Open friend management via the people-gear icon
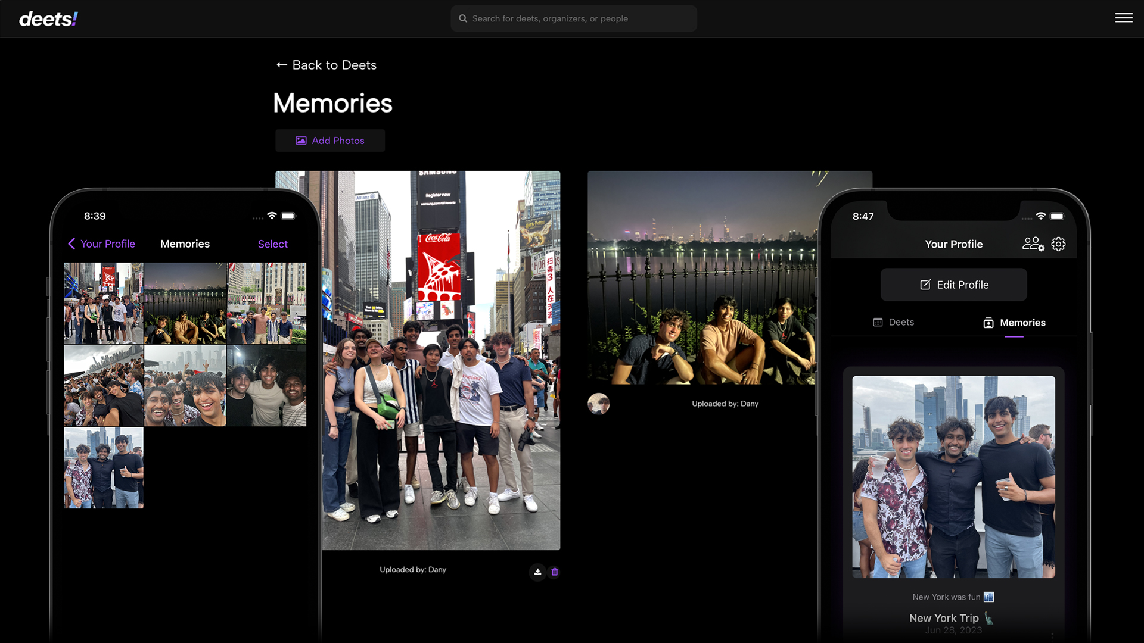 click(1033, 244)
